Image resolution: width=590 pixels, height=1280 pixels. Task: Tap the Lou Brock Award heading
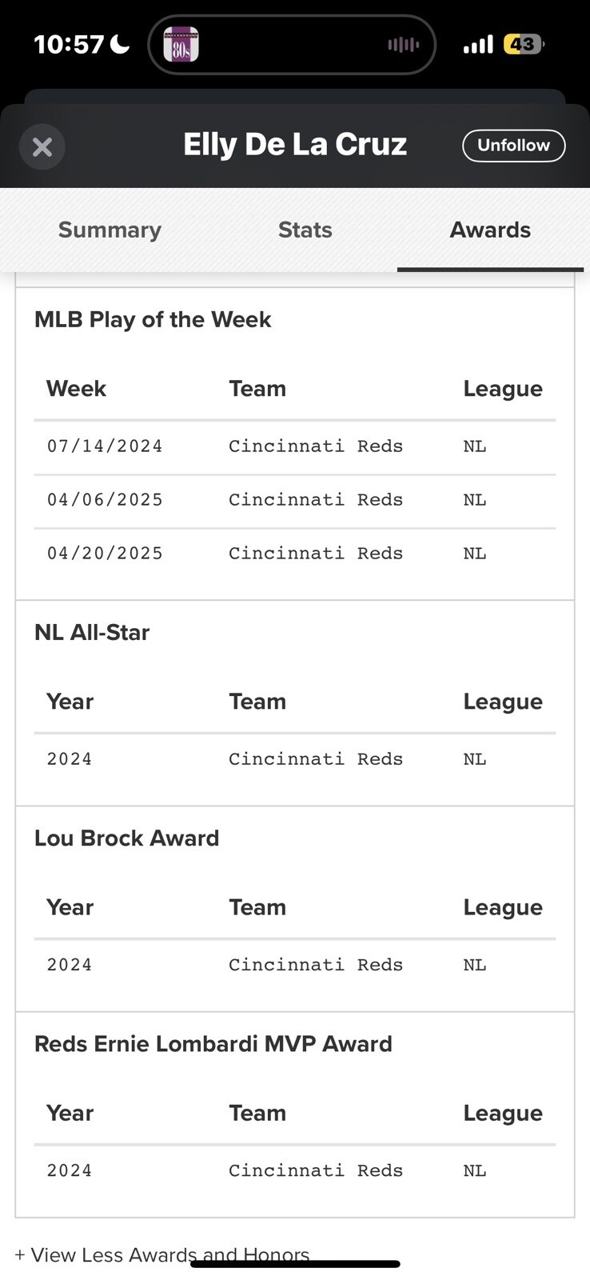pos(126,838)
